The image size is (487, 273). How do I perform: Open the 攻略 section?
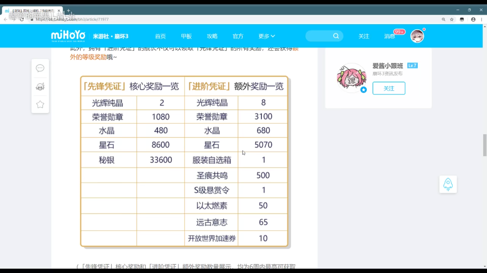coord(212,36)
